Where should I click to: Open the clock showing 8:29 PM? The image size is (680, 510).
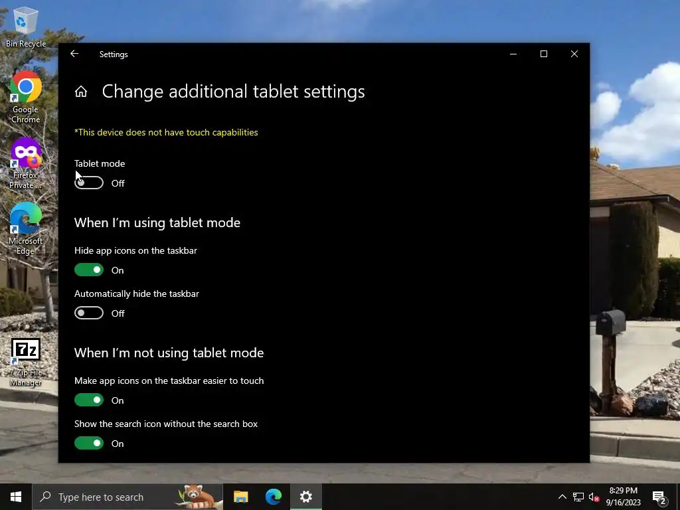[x=623, y=497]
